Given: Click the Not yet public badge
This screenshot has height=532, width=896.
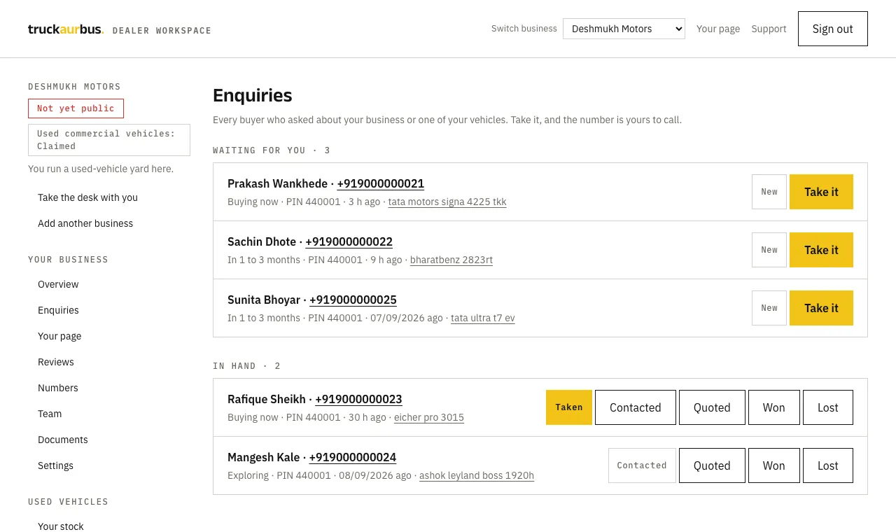Looking at the screenshot, I should pyautogui.click(x=76, y=108).
